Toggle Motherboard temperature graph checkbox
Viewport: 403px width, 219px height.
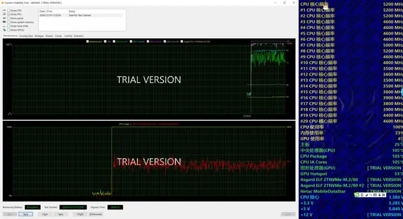coord(88,41)
